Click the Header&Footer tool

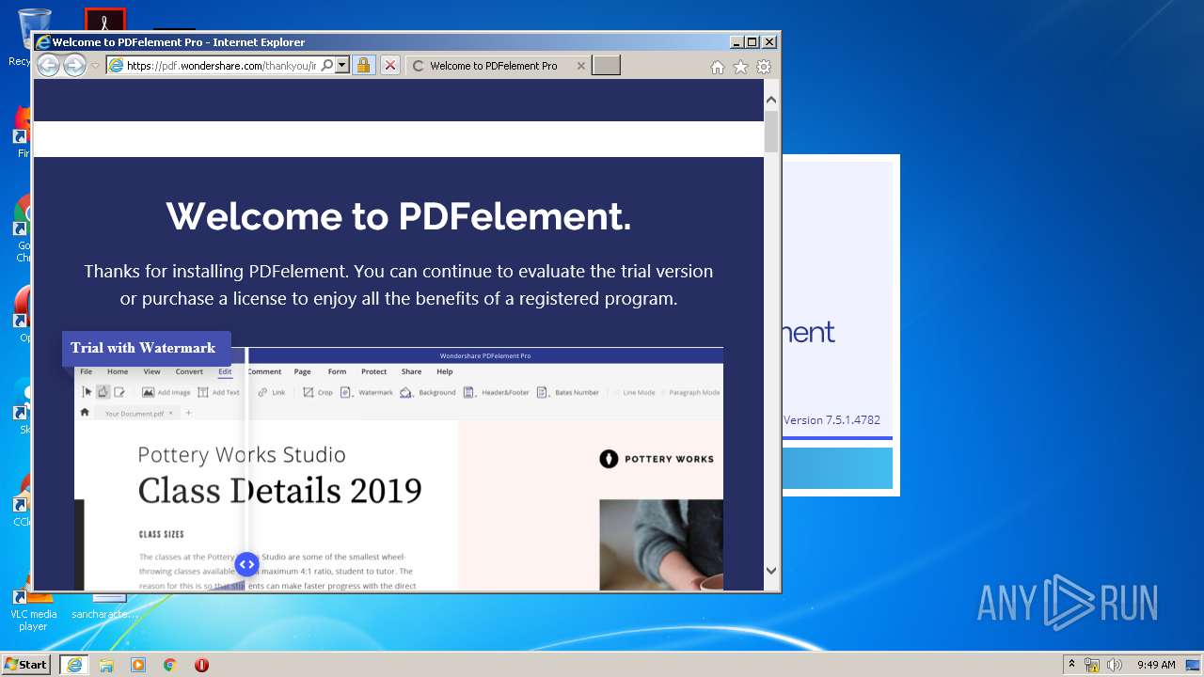[x=496, y=392]
